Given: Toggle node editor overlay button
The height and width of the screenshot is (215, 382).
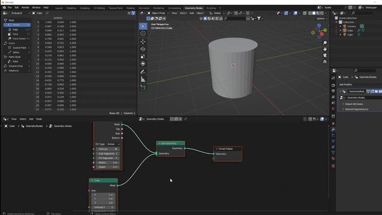Looking at the screenshot, I should [x=322, y=119].
